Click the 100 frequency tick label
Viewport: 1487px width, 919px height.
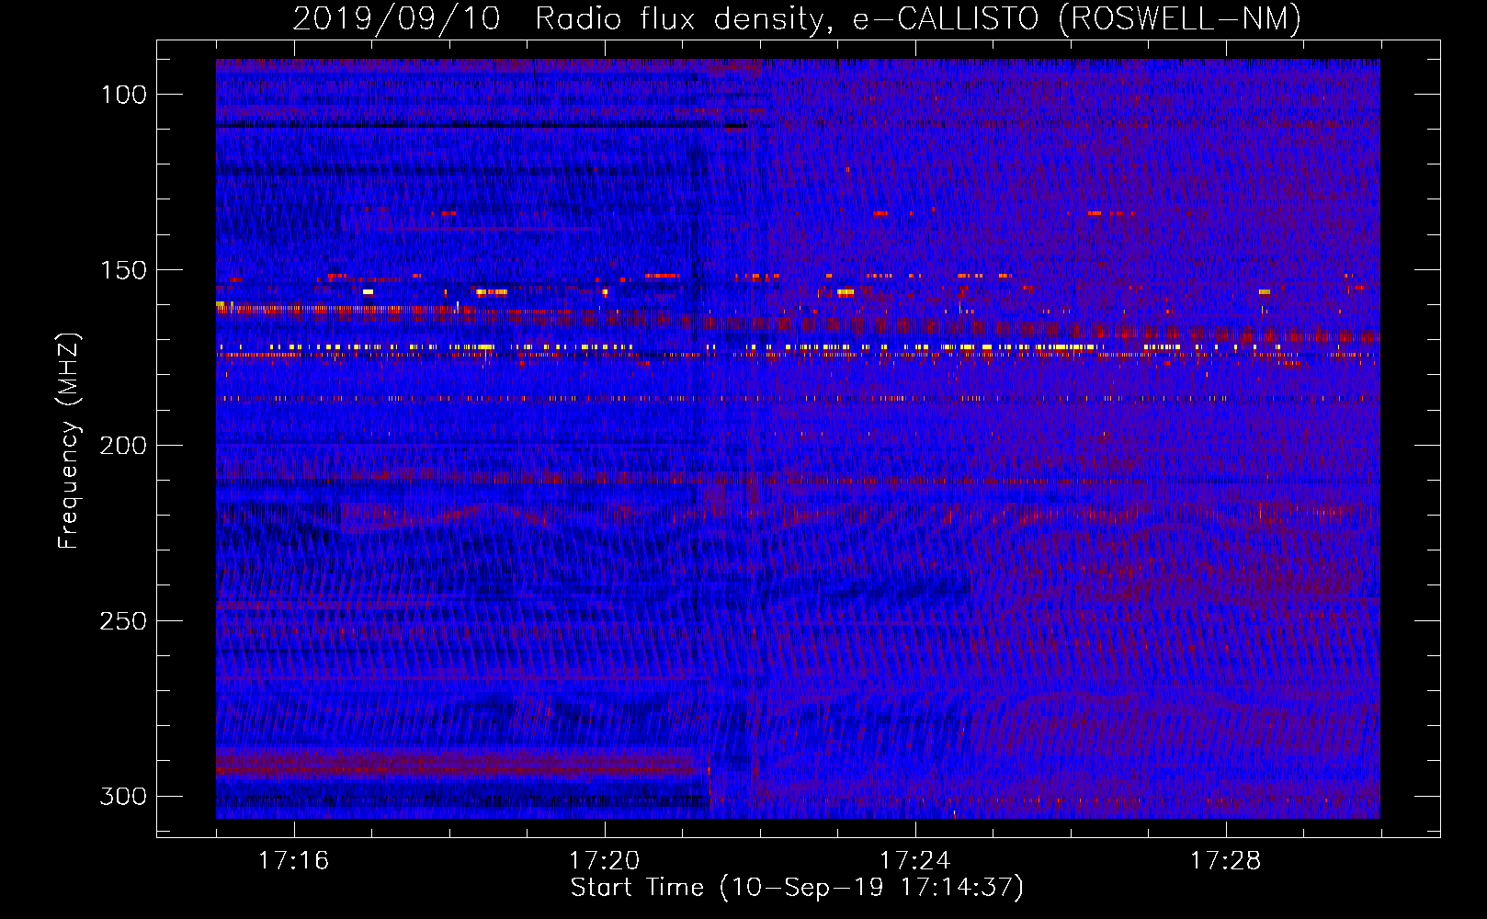pyautogui.click(x=122, y=95)
